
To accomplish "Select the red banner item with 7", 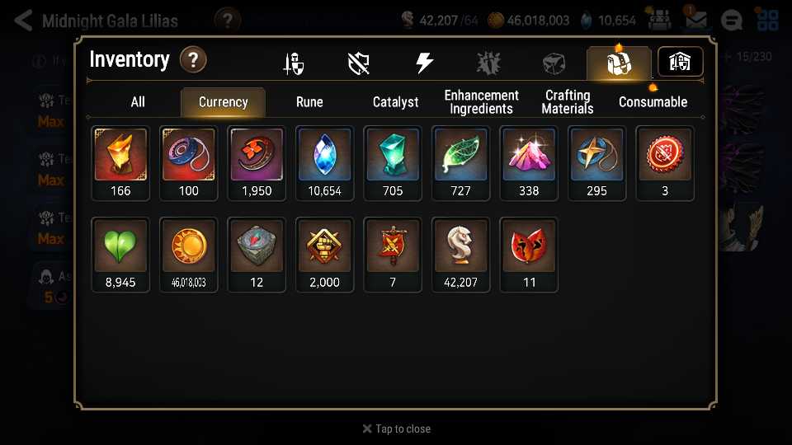I will coord(393,255).
